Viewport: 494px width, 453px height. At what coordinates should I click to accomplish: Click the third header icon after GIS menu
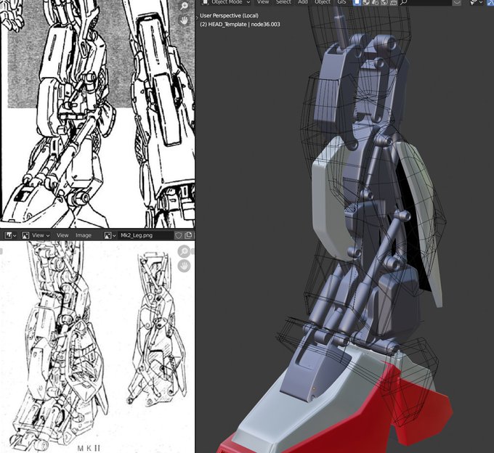(x=376, y=2)
